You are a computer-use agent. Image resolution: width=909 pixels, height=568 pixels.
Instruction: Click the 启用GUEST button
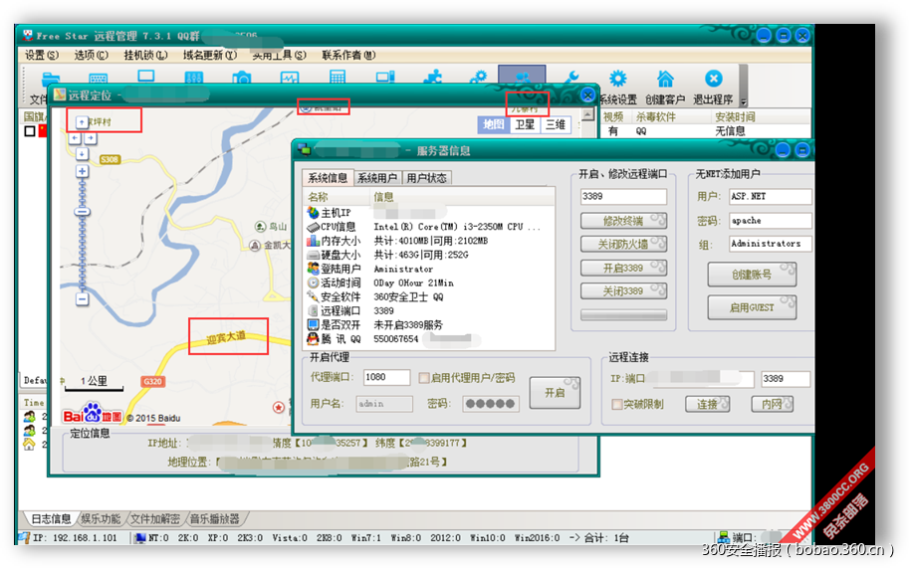752,307
